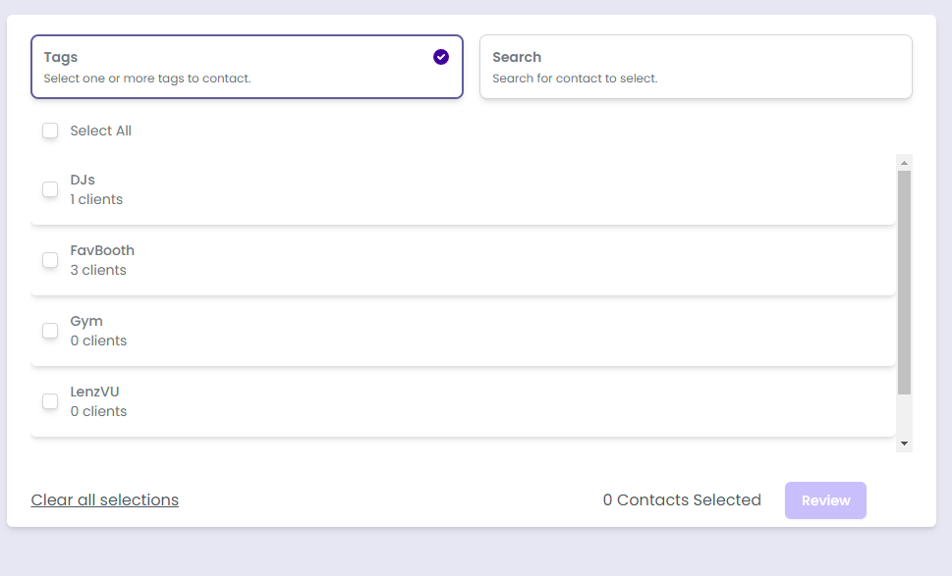
Task: Select the LenzVU tag name
Action: 94,392
